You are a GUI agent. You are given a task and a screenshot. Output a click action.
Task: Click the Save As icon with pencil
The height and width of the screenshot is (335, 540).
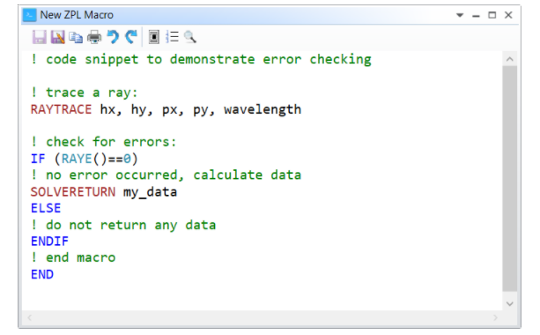[58, 37]
